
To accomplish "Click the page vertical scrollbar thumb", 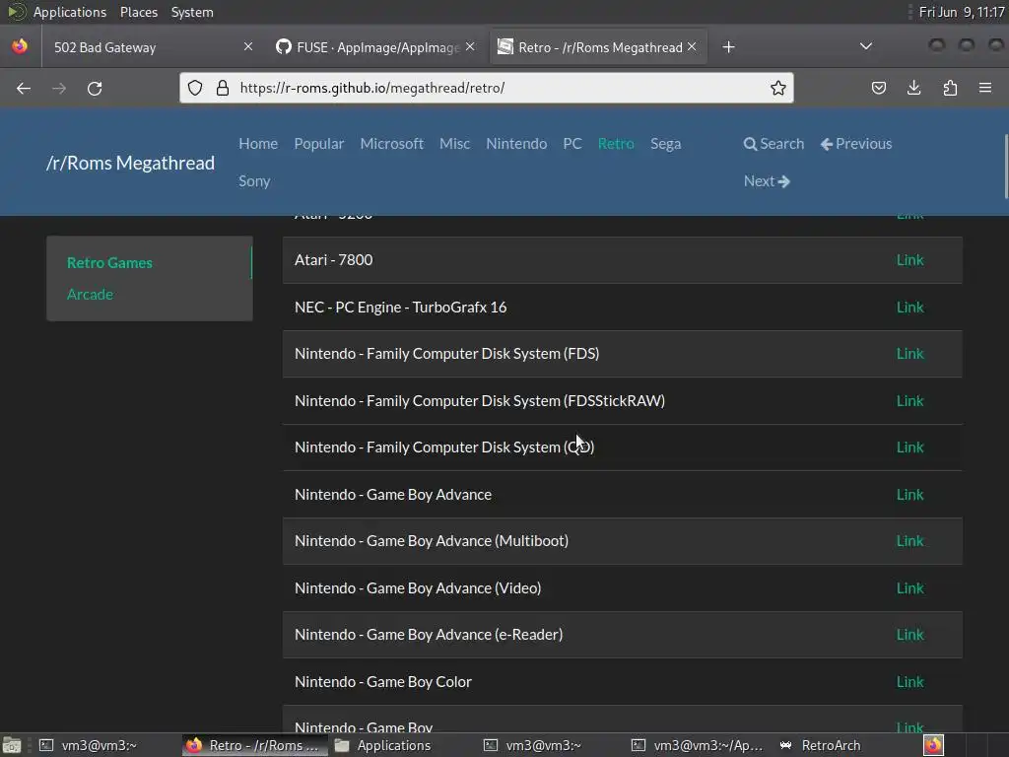I will [1005, 166].
